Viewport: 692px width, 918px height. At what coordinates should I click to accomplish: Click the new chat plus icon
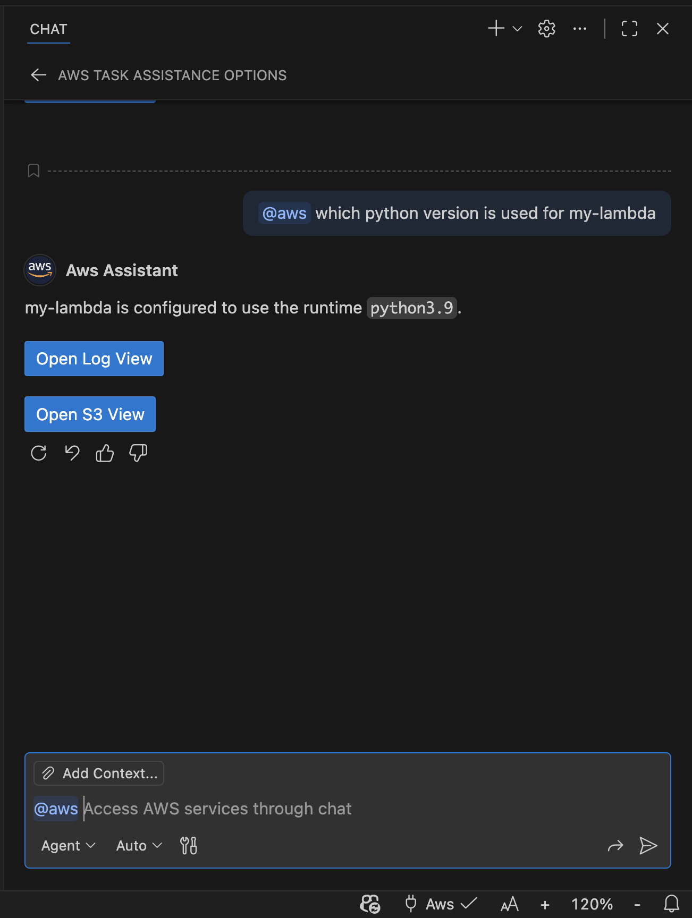click(x=495, y=29)
